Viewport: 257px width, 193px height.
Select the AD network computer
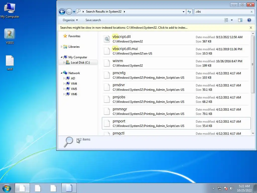coord(73,78)
